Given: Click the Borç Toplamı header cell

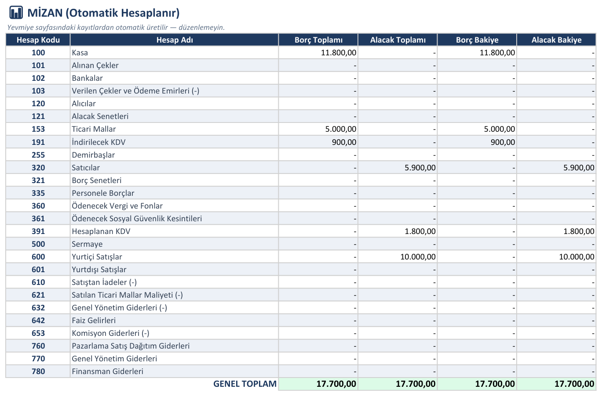Looking at the screenshot, I should pyautogui.click(x=318, y=40).
